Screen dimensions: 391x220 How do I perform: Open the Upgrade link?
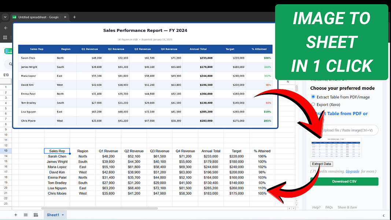click(353, 171)
